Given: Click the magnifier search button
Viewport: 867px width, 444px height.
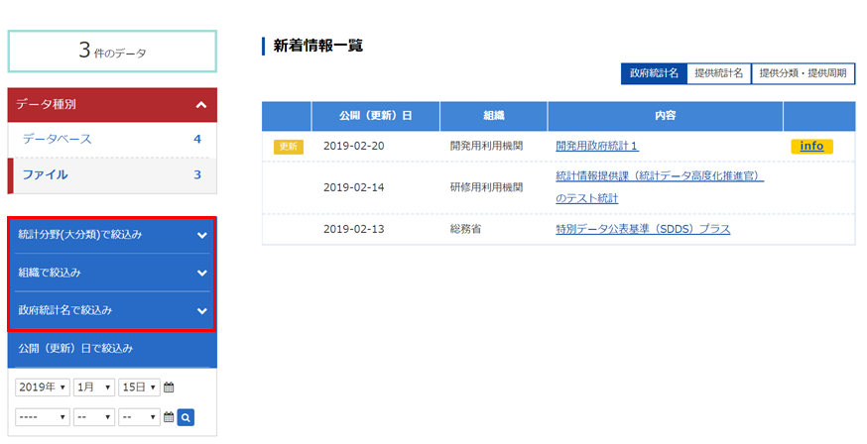Looking at the screenshot, I should coord(186,417).
